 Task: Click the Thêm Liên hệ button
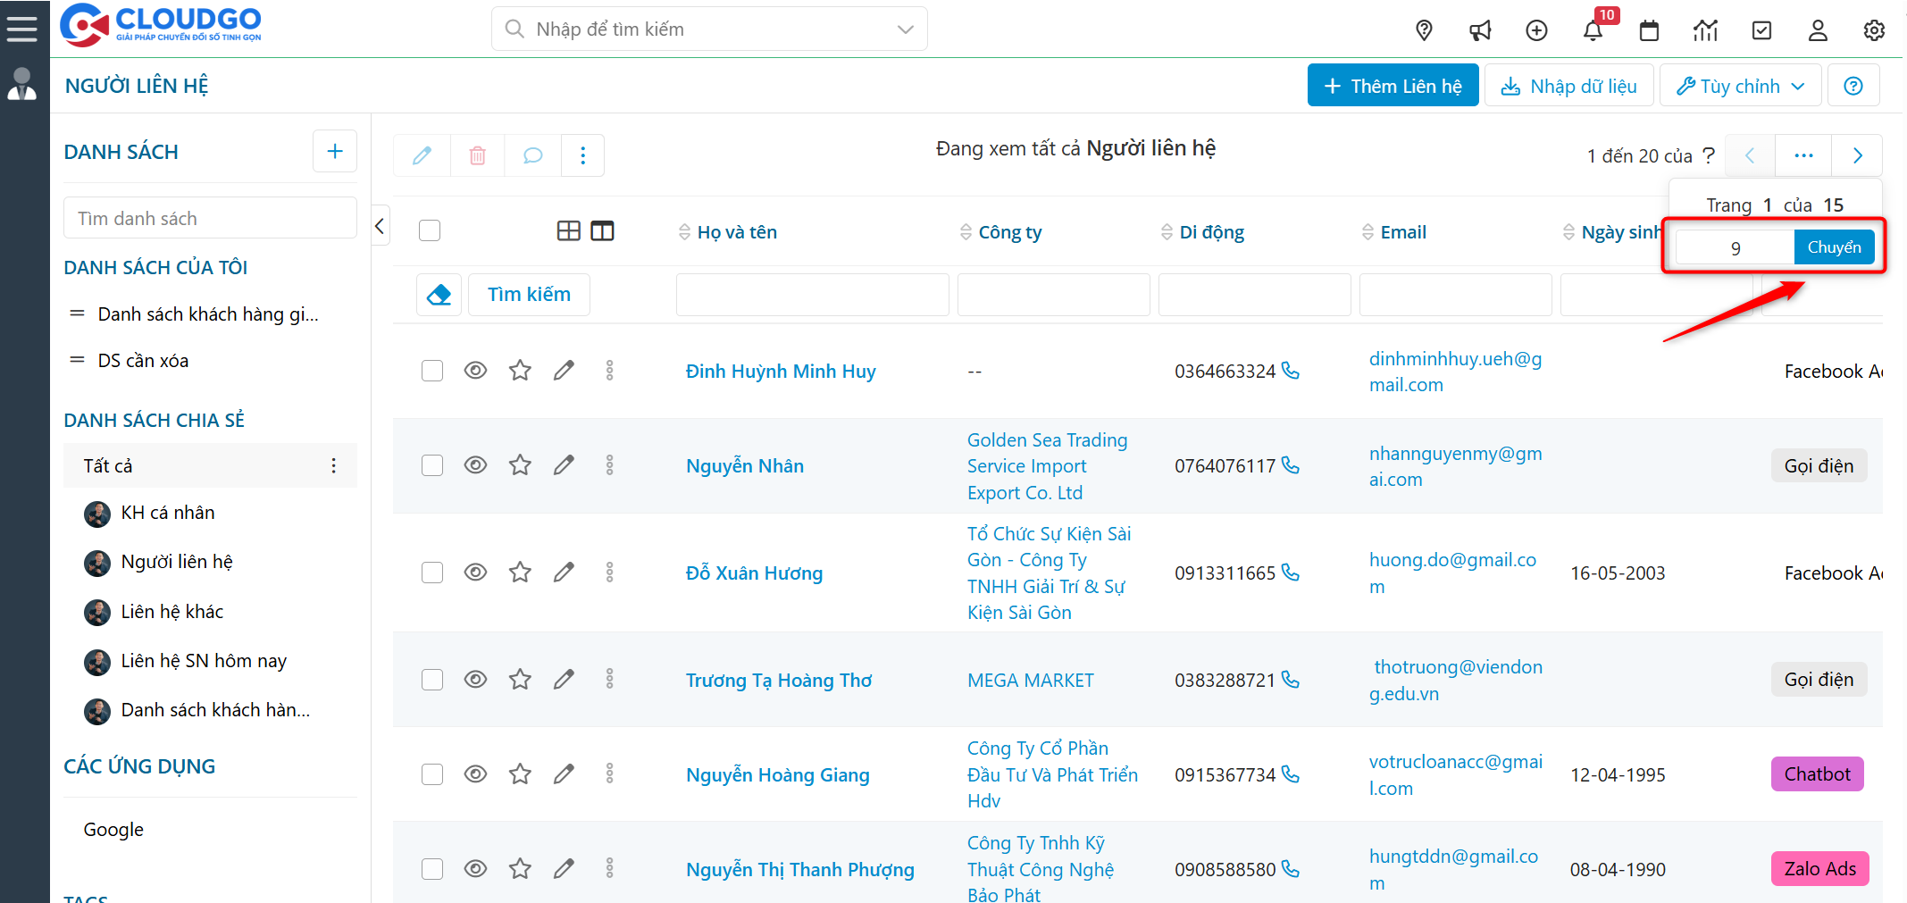(x=1393, y=86)
